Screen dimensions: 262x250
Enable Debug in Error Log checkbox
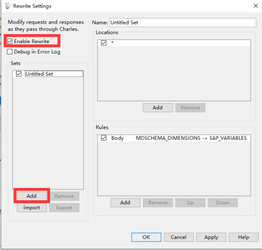coord(9,52)
